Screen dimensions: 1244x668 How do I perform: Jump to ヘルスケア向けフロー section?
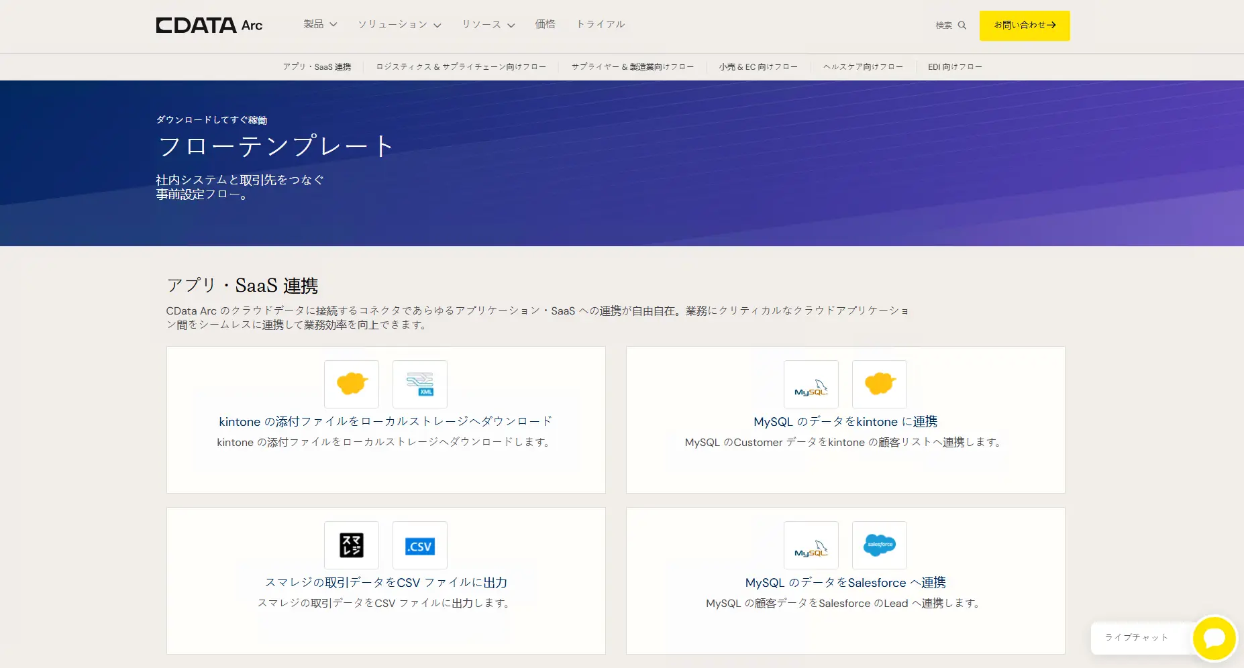[863, 66]
